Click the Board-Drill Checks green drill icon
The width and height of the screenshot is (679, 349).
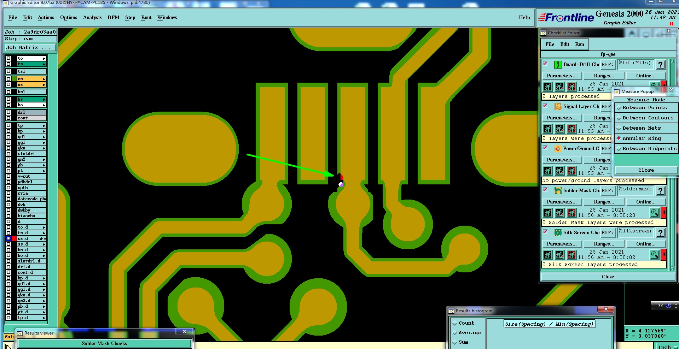(558, 65)
